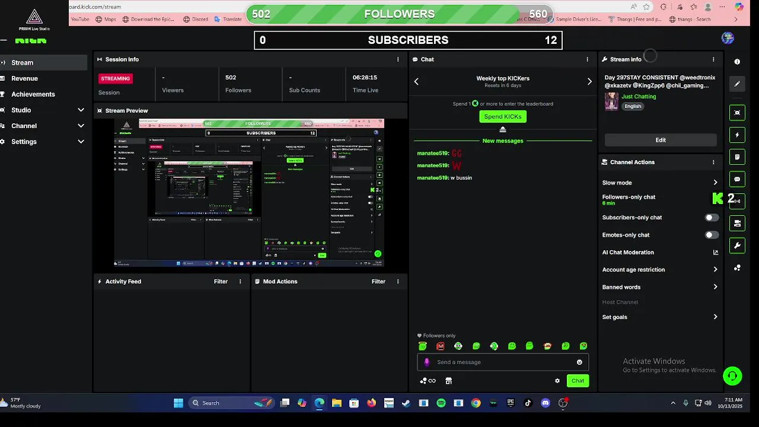Click the stream preview video thumbnail
Viewport: 759px width, 427px height.
pos(249,193)
